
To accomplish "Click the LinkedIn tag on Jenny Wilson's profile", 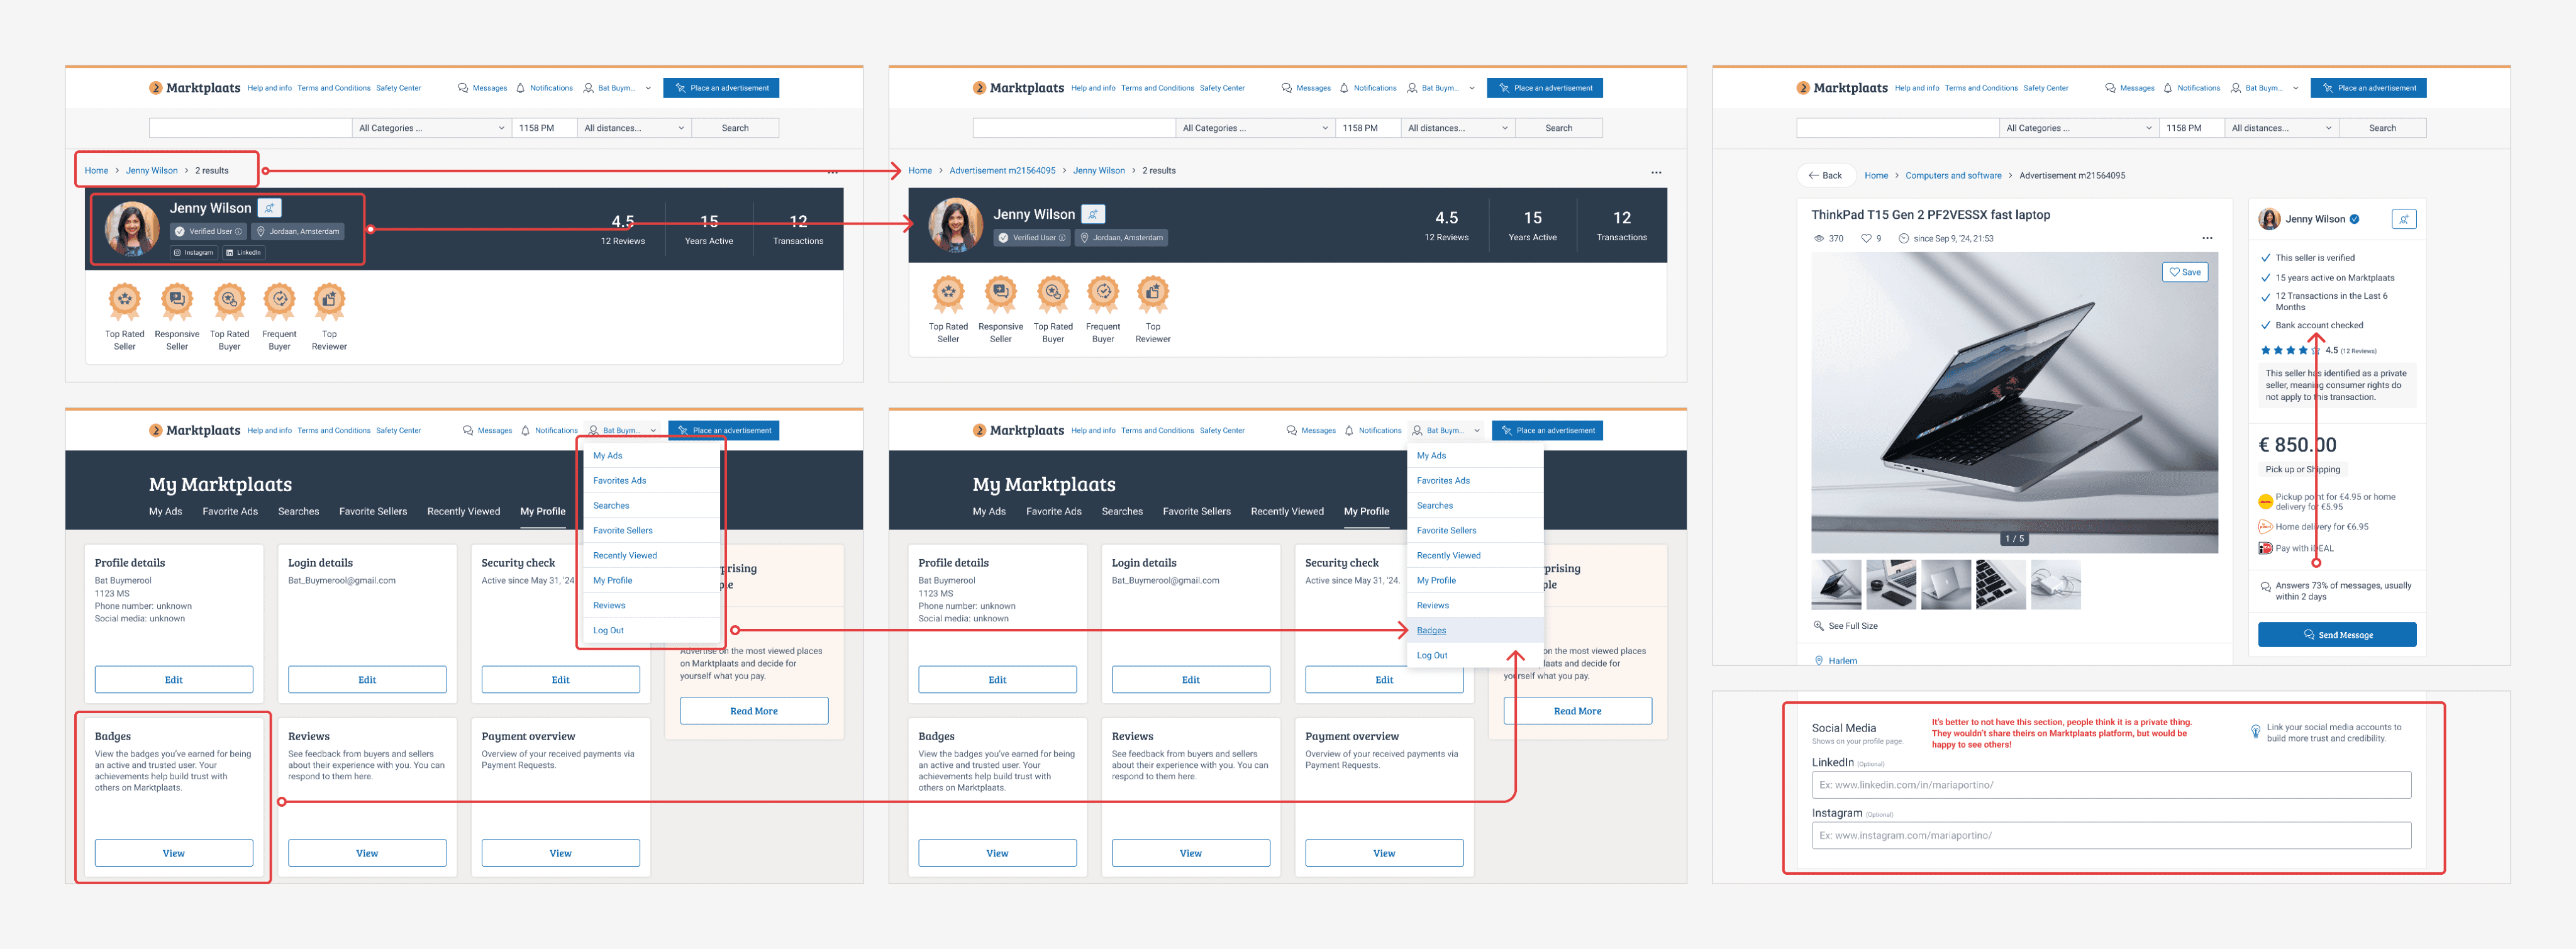I will point(243,253).
